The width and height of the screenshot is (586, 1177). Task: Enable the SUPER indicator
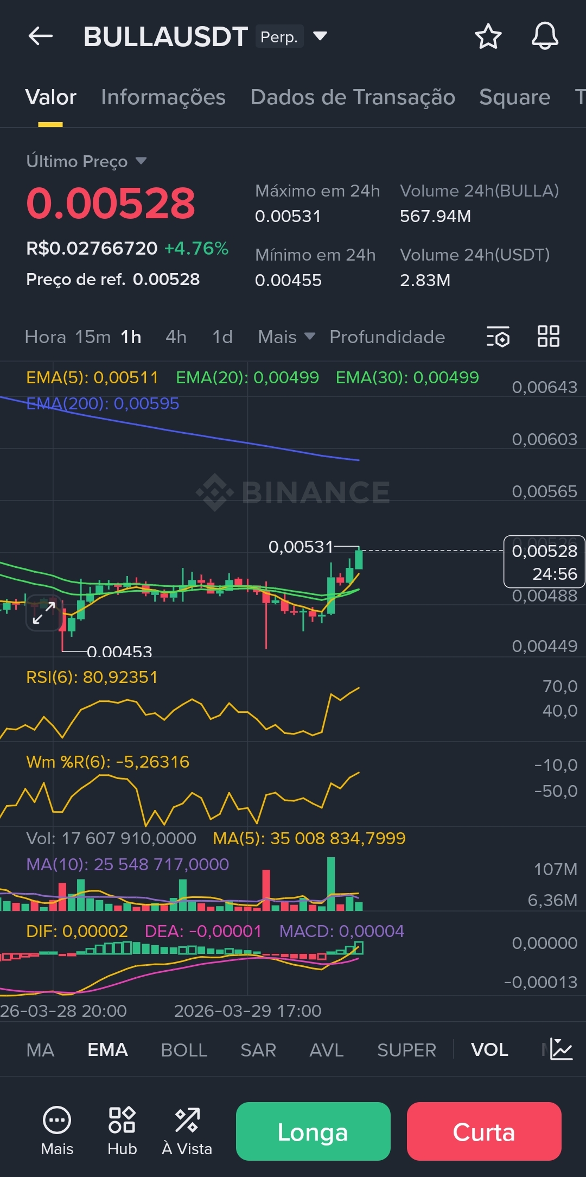point(407,1050)
